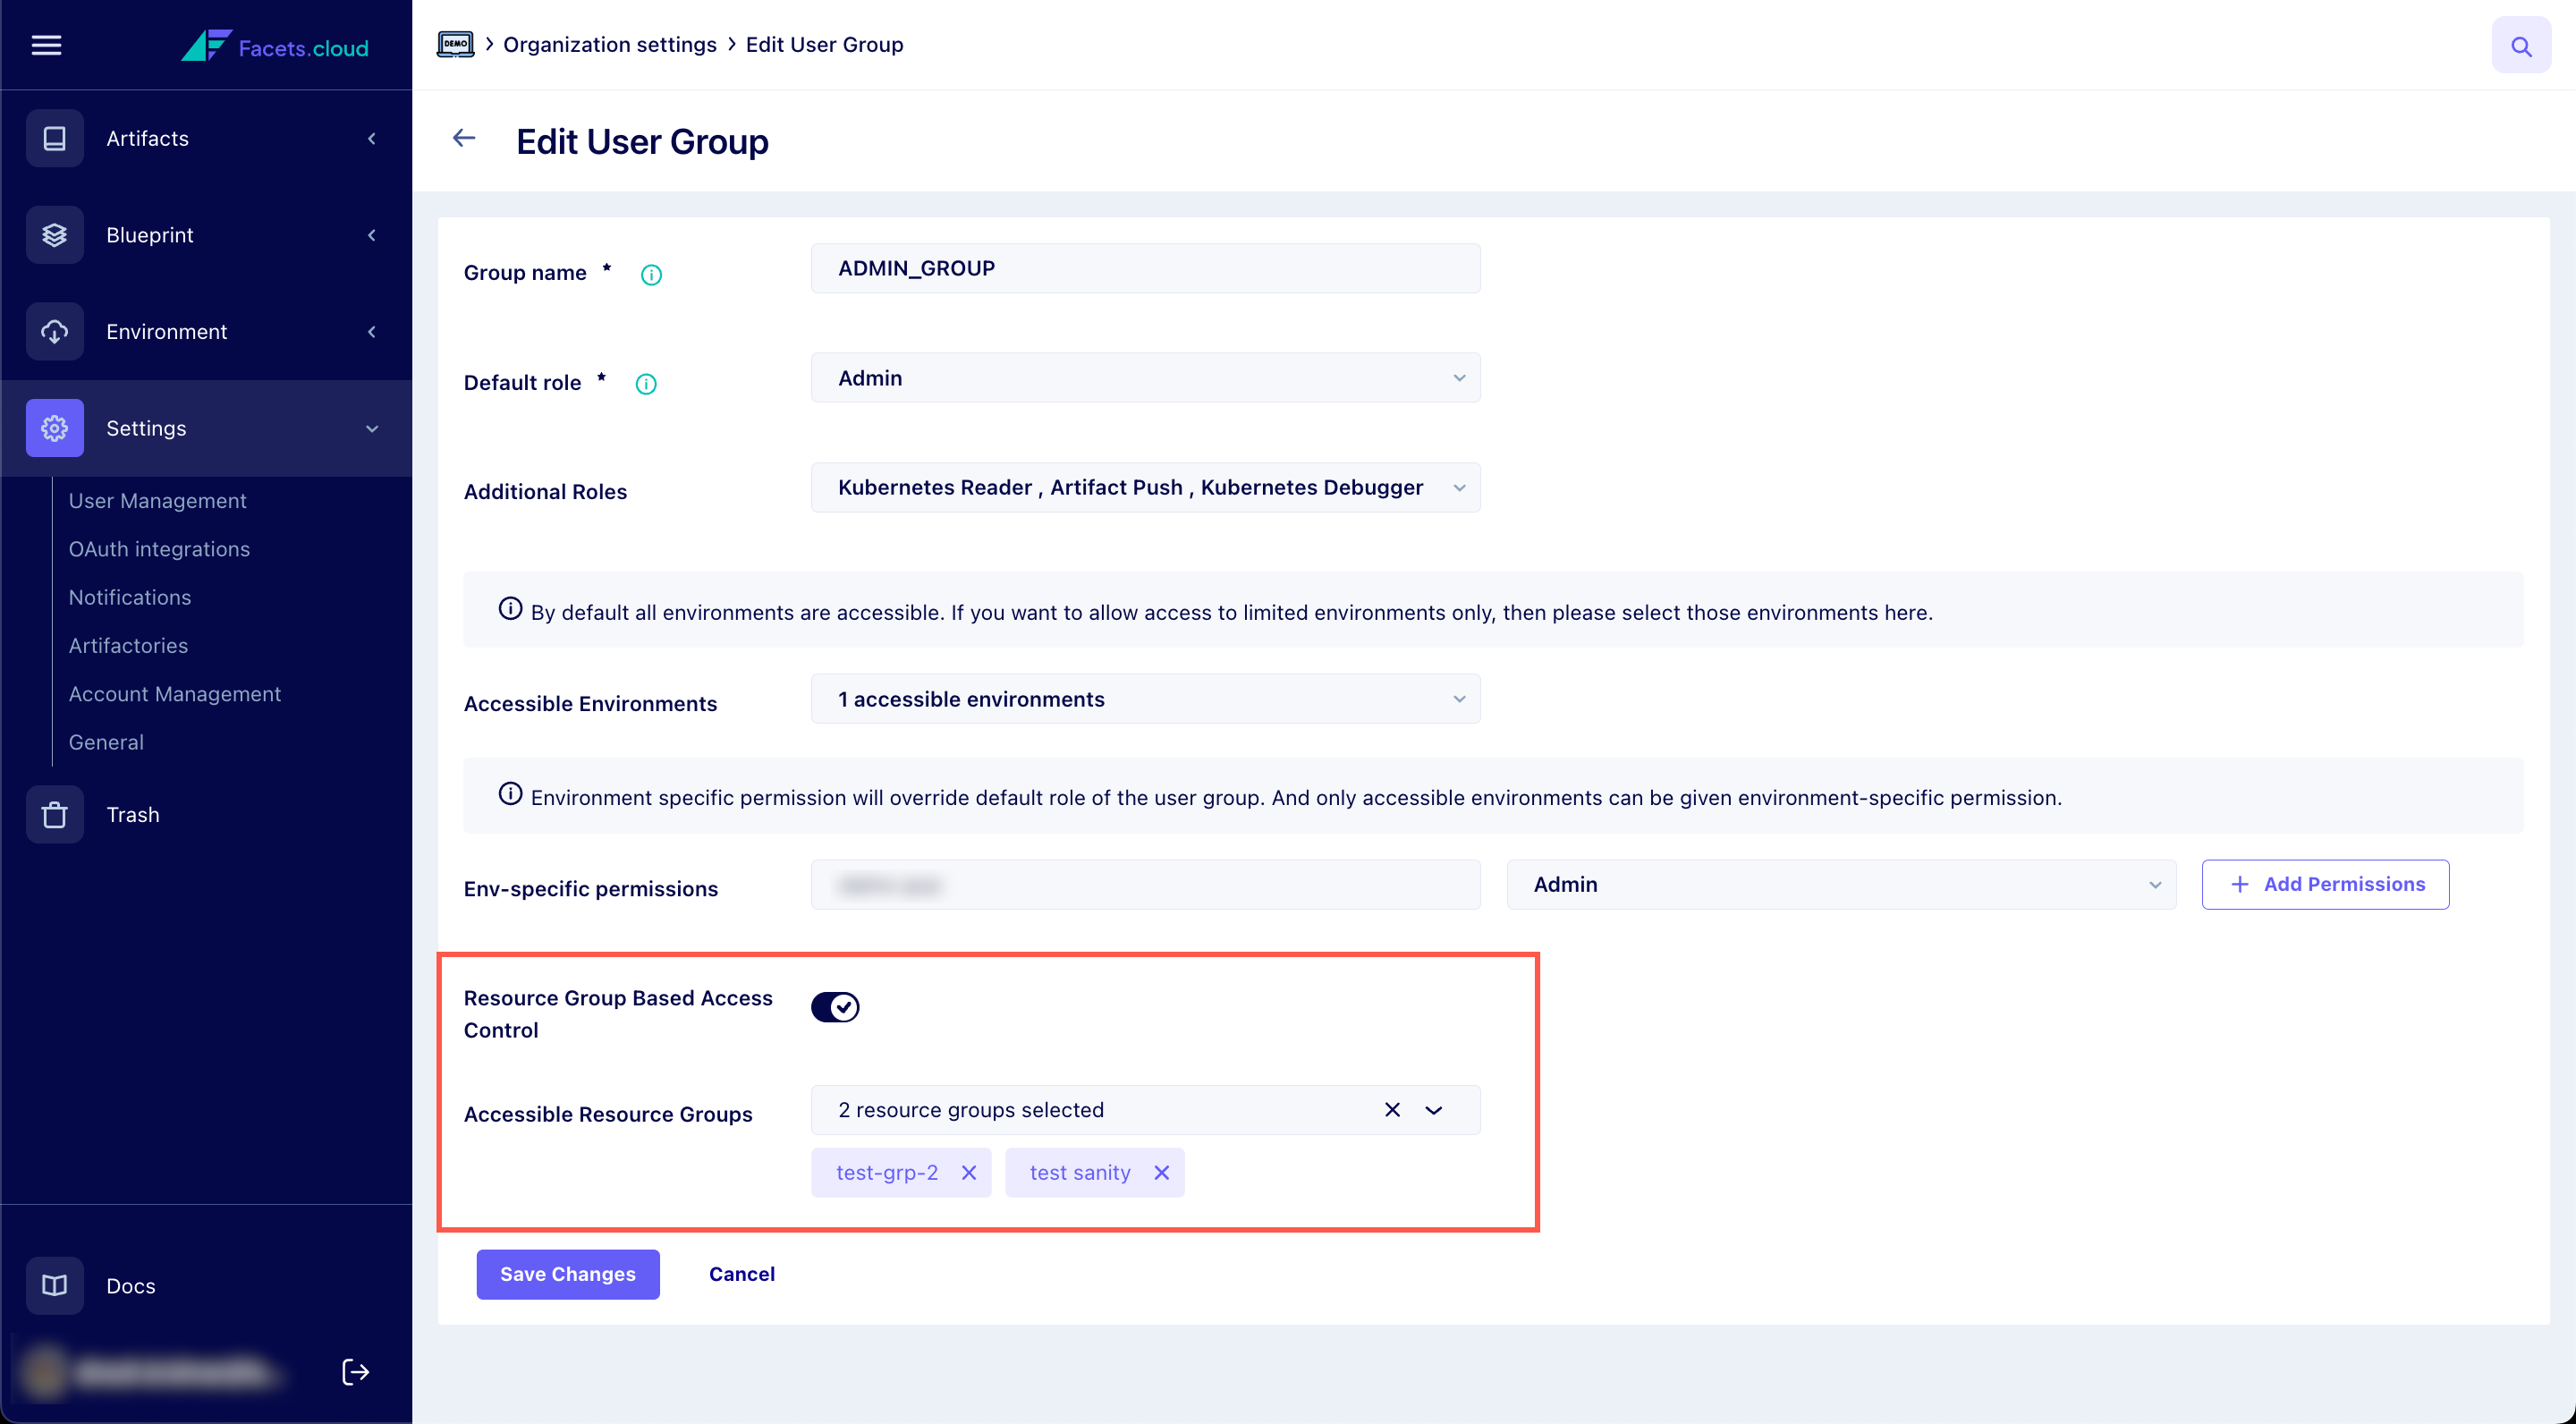Image resolution: width=2576 pixels, height=1424 pixels.
Task: Click the search icon top right
Action: coord(2520,45)
